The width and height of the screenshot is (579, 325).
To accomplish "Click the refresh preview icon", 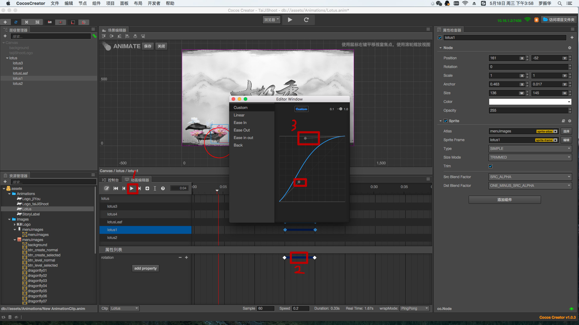I will click(x=306, y=20).
